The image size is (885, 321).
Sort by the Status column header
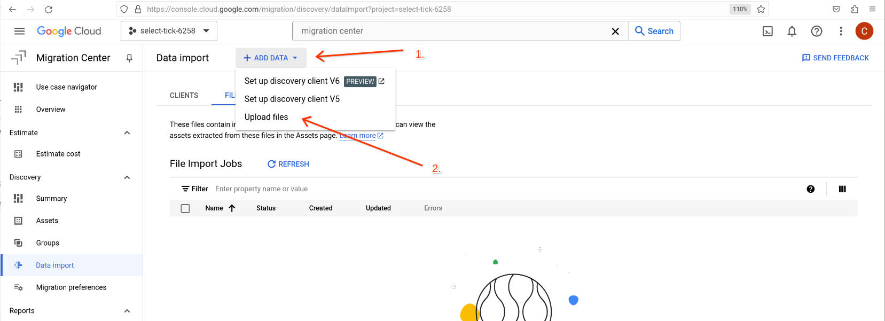[x=266, y=208]
